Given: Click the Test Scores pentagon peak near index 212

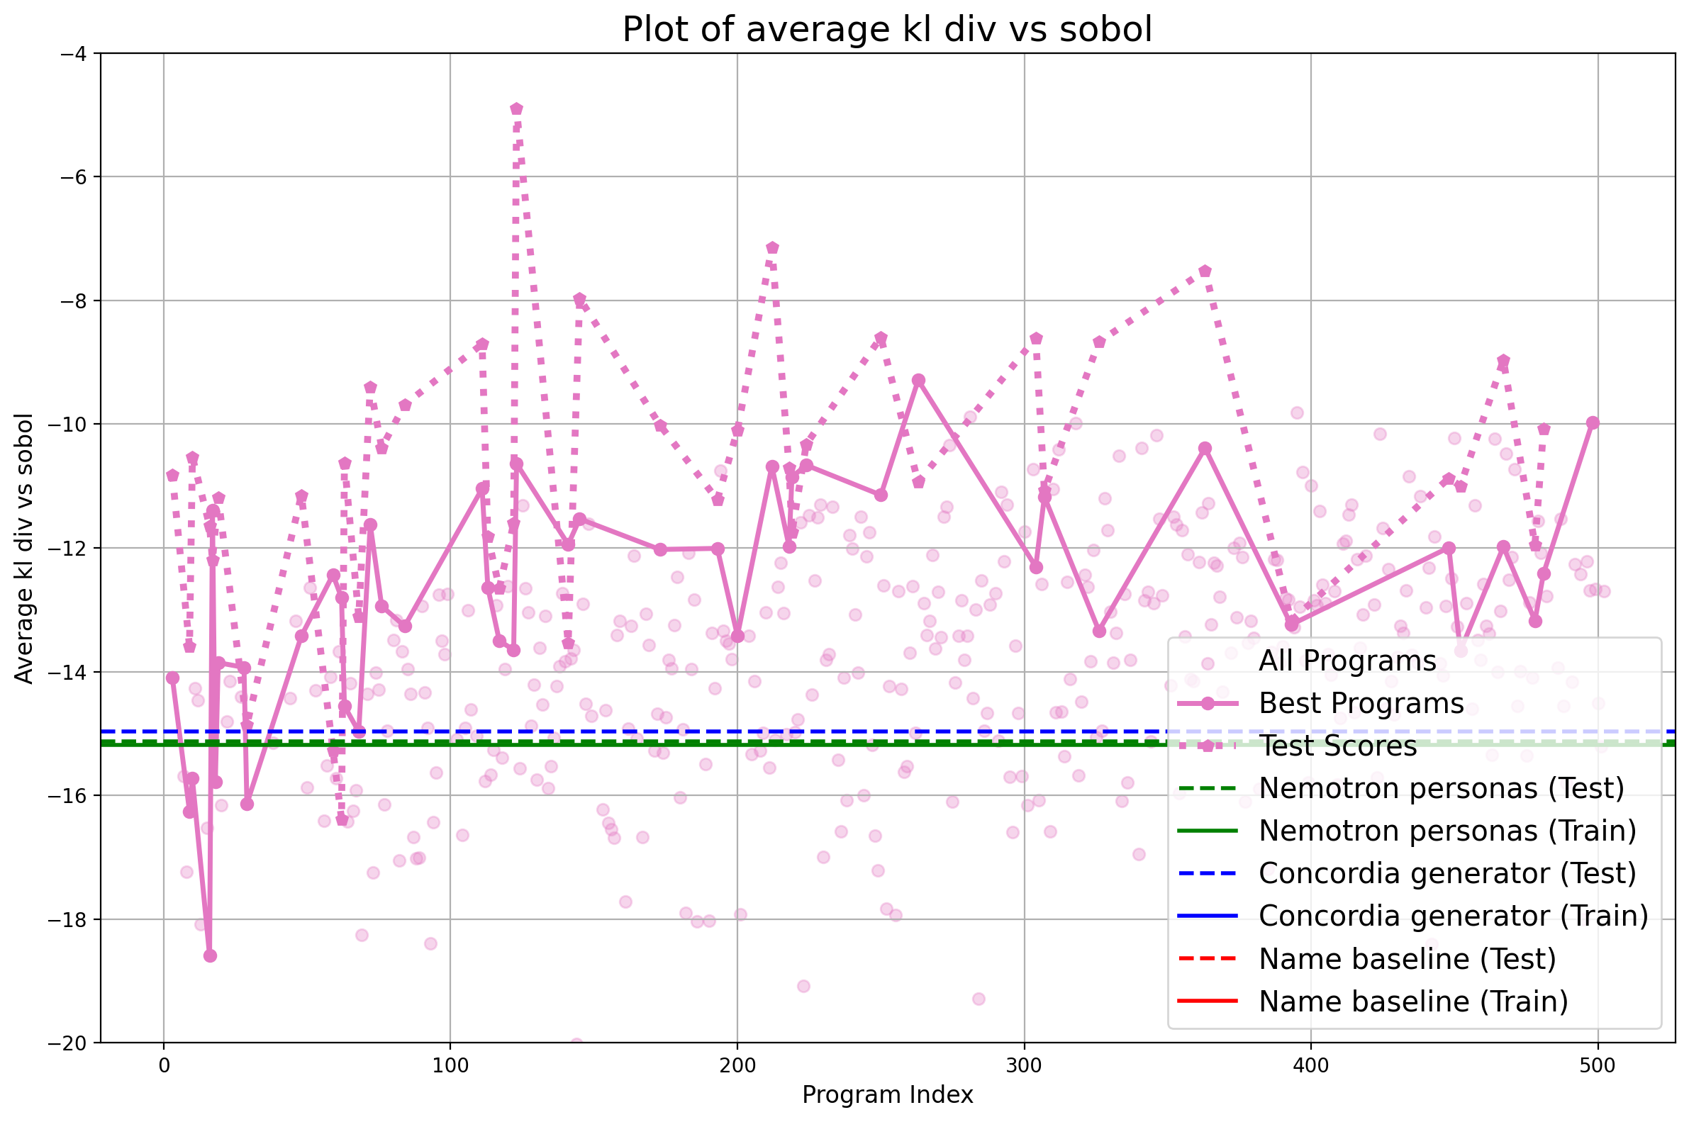Looking at the screenshot, I should (x=772, y=248).
